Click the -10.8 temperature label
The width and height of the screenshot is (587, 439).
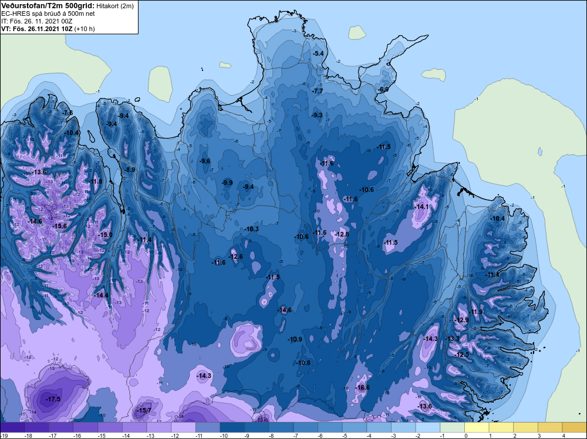click(303, 363)
